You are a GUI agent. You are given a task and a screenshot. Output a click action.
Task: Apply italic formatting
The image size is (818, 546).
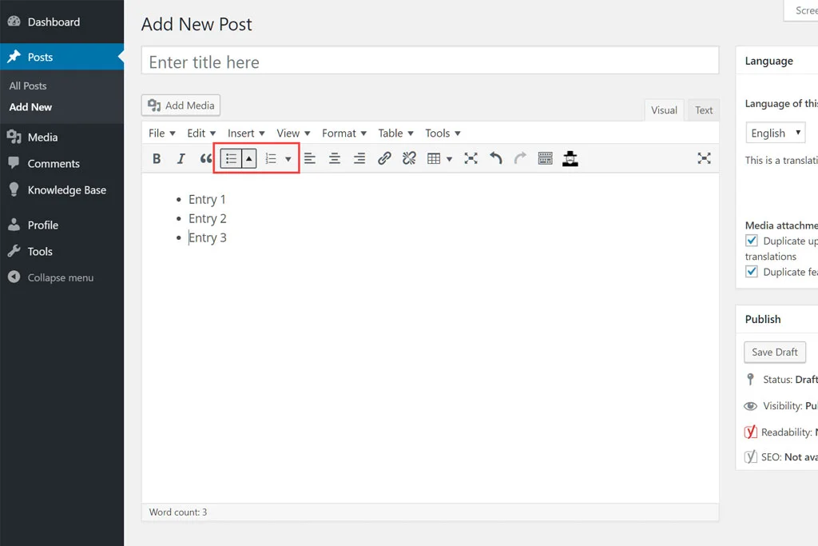coord(181,158)
